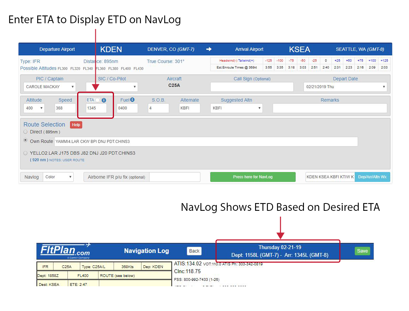Select the Own Route radio button

(x=25, y=140)
